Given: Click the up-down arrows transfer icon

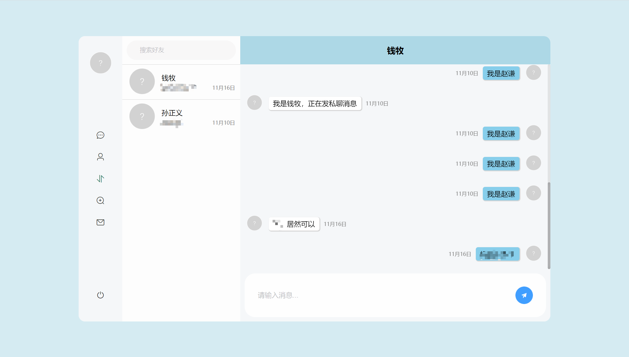Looking at the screenshot, I should 100,178.
